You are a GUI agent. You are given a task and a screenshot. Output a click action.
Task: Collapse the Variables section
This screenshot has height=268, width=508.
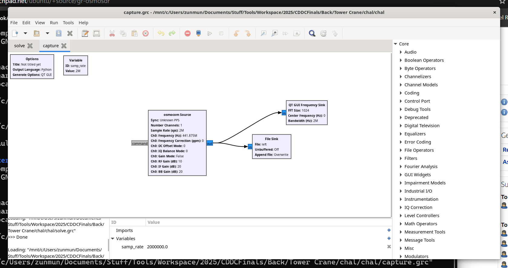[x=113, y=239]
